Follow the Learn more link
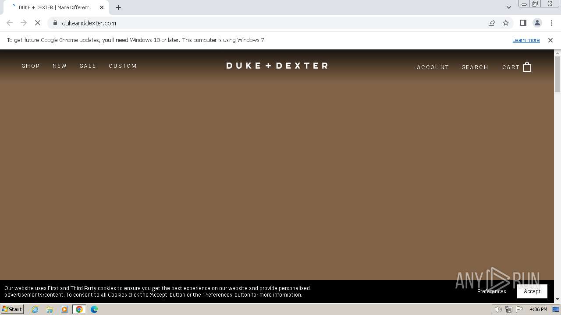The height and width of the screenshot is (315, 561). click(526, 40)
